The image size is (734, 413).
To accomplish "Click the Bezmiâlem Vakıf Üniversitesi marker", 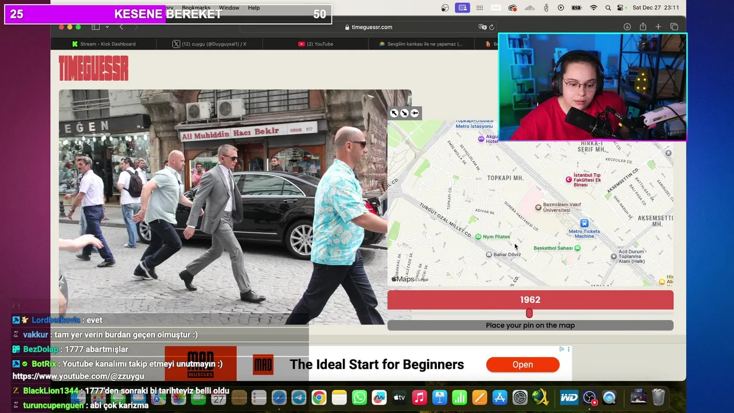I will pos(538,208).
